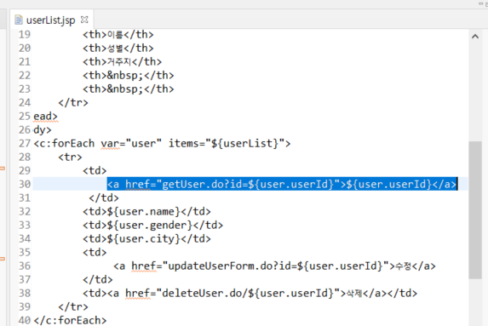488x326 pixels.
Task: Click the highlighted getUser.do anchor on line 30
Action: pos(282,184)
